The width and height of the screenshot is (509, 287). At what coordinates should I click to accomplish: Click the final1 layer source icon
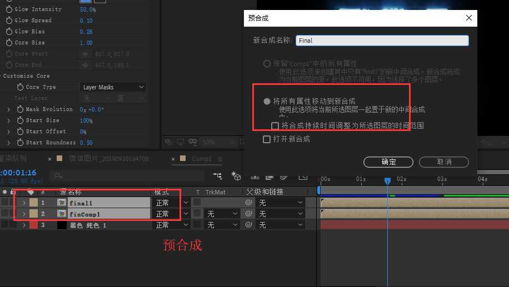[x=62, y=203]
